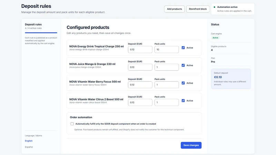The height and width of the screenshot is (155, 276).
Task: Switch language to English
Action: [29, 141]
